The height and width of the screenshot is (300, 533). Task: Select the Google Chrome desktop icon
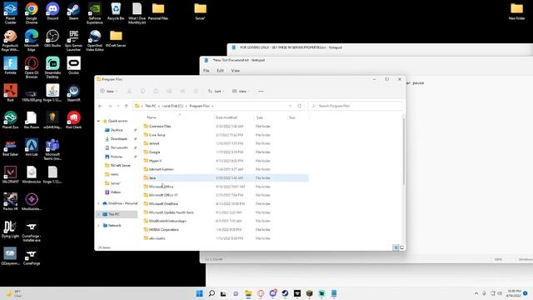click(x=32, y=13)
